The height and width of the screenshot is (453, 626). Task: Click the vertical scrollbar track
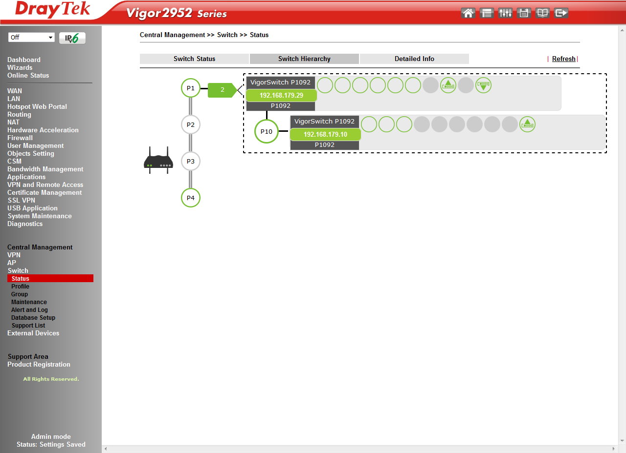(x=622, y=234)
